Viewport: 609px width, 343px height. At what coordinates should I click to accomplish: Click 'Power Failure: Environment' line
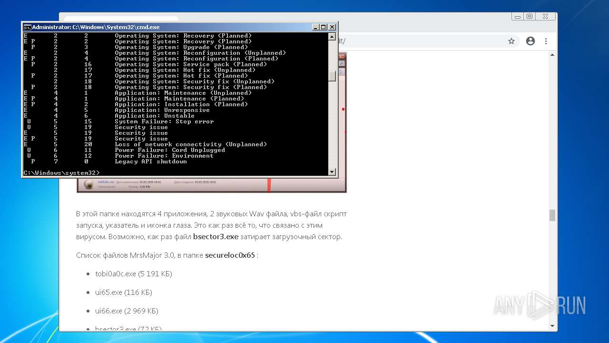click(x=164, y=156)
